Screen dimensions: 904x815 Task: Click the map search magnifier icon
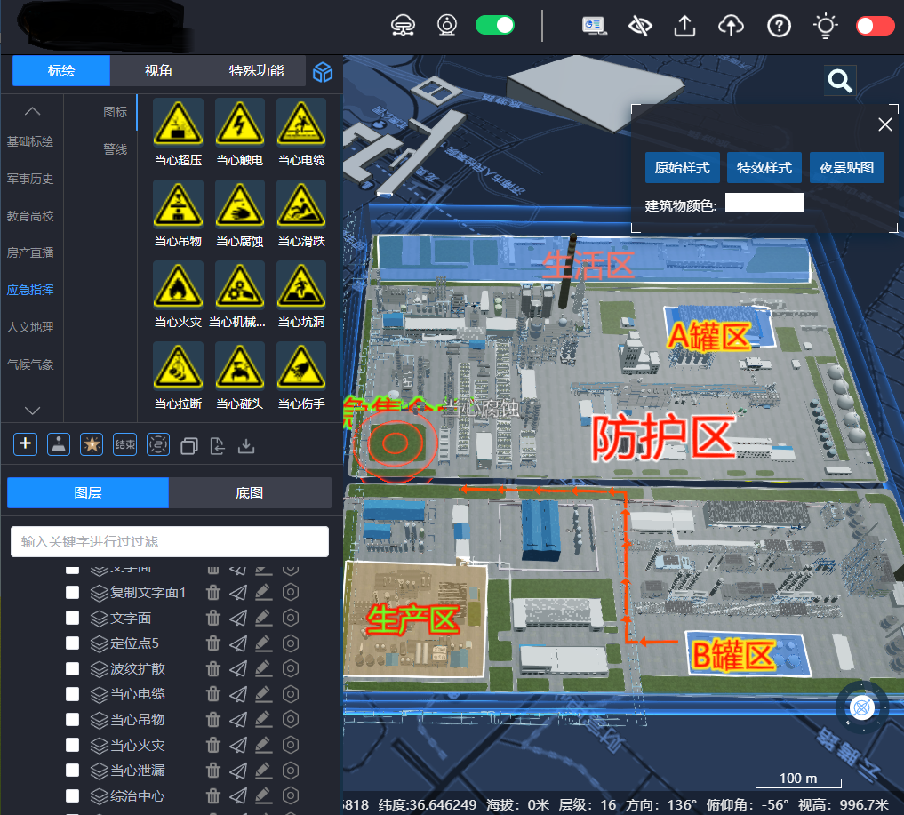840,81
